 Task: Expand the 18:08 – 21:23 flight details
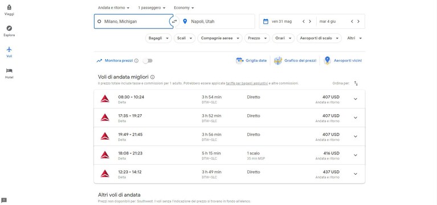(x=356, y=155)
